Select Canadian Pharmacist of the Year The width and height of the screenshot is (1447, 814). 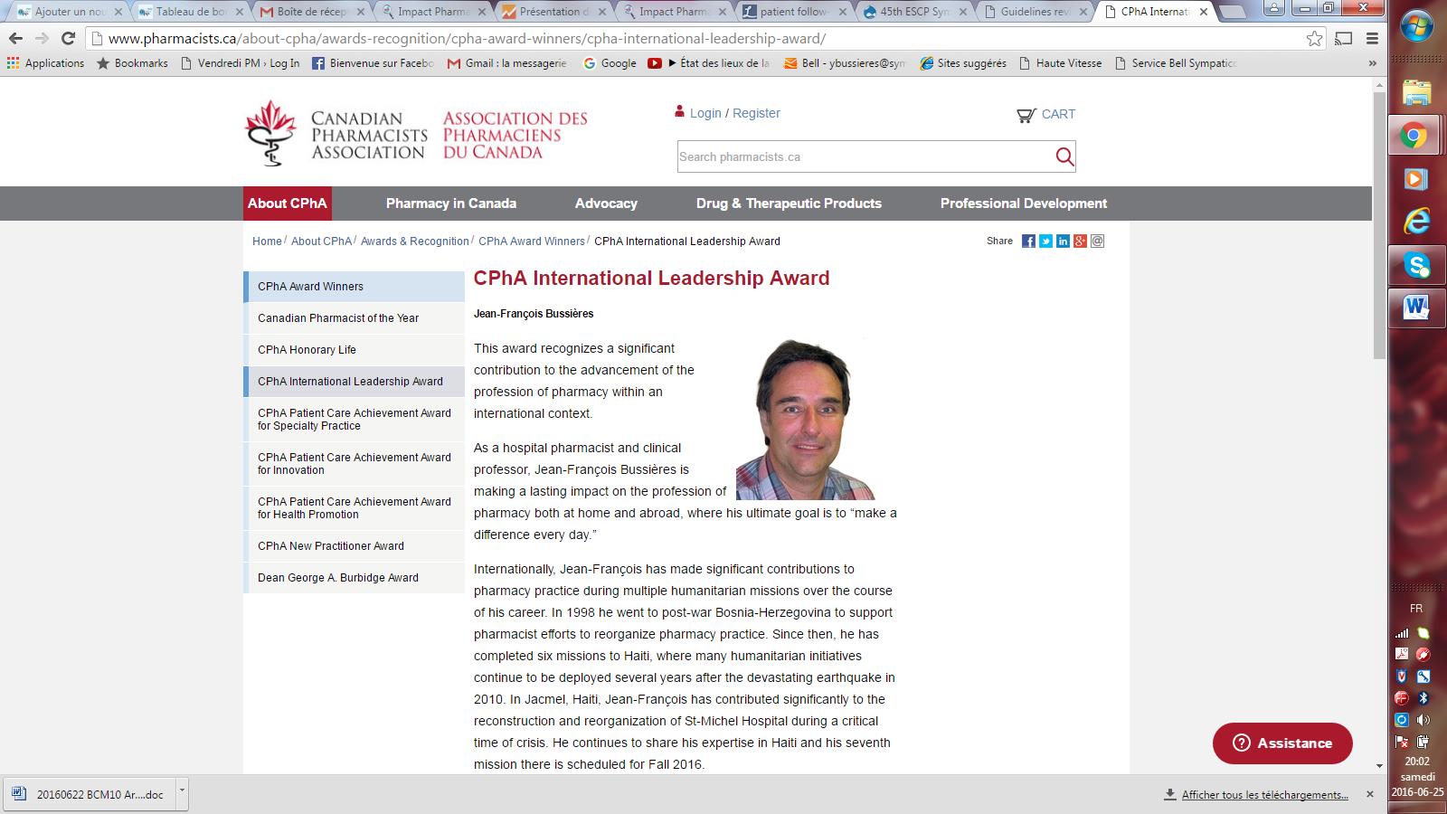tap(338, 318)
